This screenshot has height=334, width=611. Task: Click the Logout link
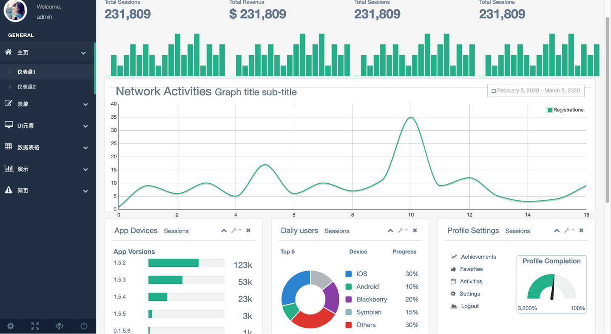470,306
